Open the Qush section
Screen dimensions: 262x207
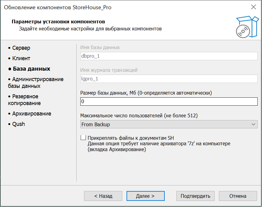(x=18, y=124)
